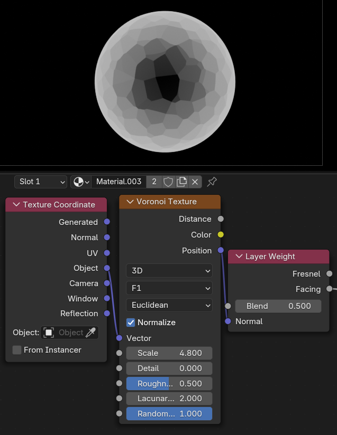Image resolution: width=337 pixels, height=435 pixels.
Task: Open the Slot 1 dropdown
Action: pos(41,182)
